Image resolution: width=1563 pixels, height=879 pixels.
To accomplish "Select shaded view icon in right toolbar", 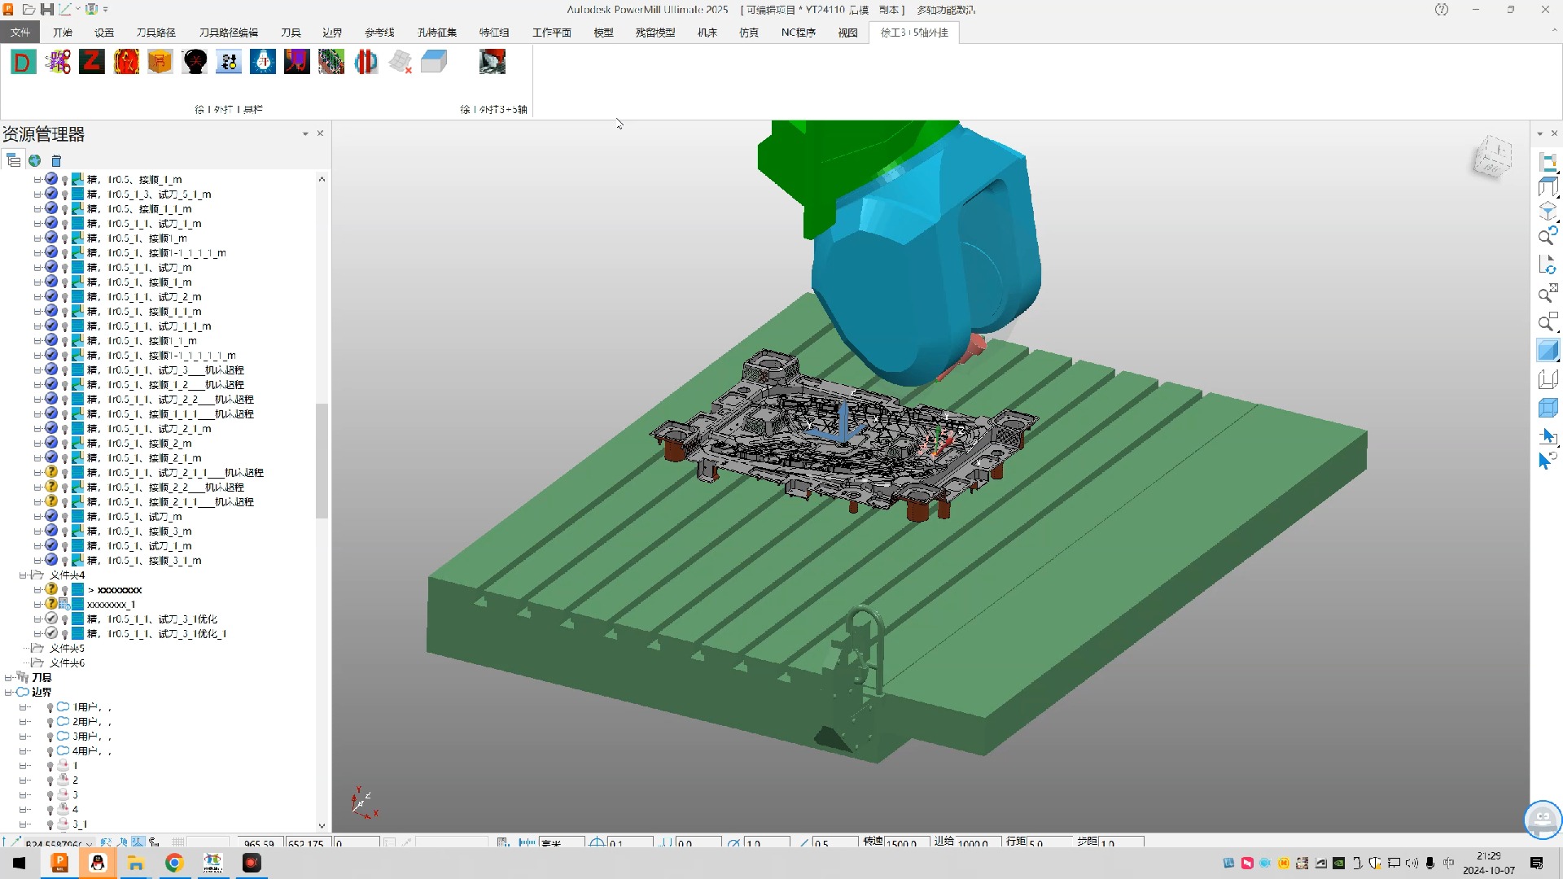I will pyautogui.click(x=1548, y=351).
